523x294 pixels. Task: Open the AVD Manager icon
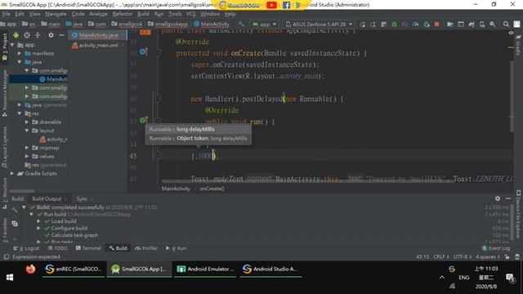pos(482,24)
